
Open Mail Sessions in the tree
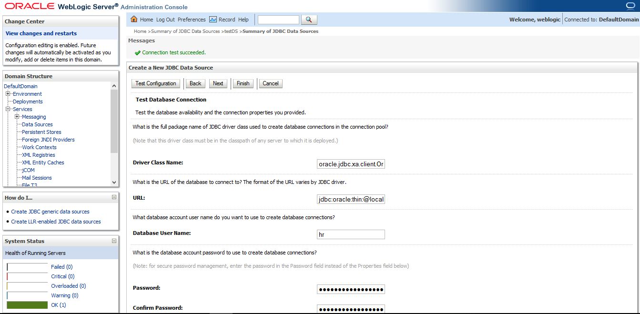click(37, 178)
